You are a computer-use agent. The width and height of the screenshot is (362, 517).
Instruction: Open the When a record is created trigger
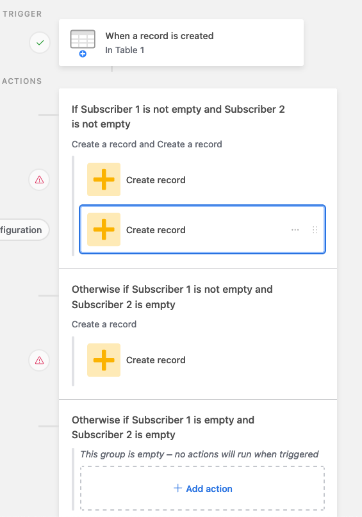point(181,42)
